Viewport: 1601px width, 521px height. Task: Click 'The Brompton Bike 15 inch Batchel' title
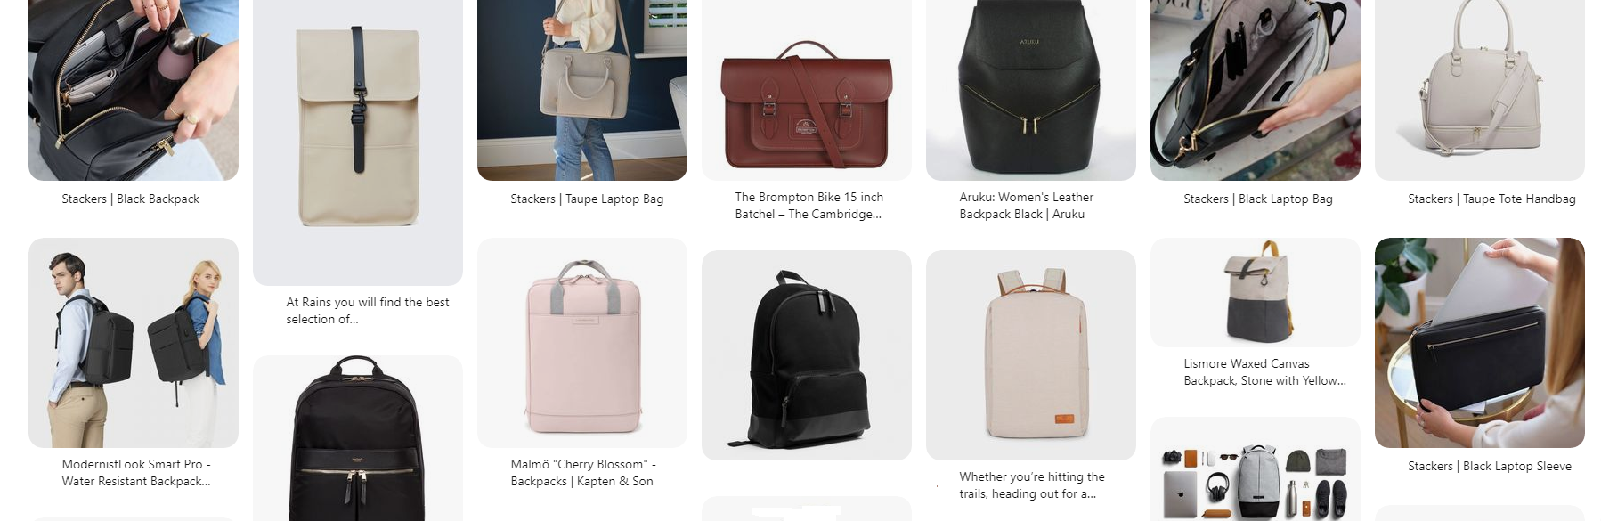tap(809, 206)
